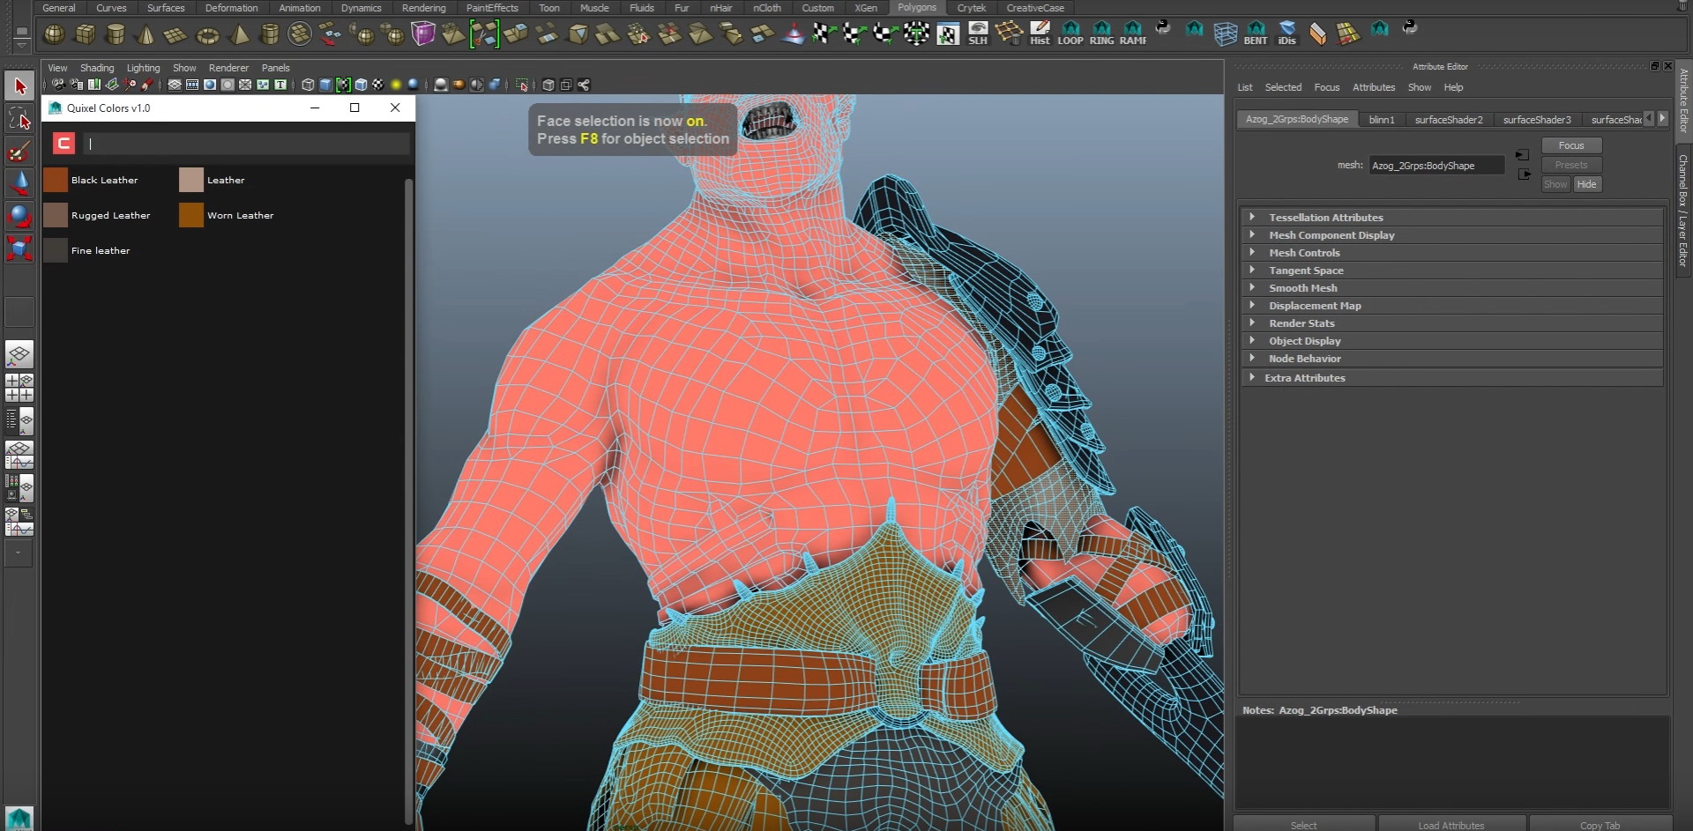Pick the Black Leather color swatch
Screen dimensions: 1693x831
(x=56, y=180)
